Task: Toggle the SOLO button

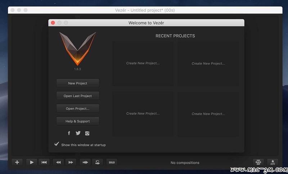Action: 112,162
